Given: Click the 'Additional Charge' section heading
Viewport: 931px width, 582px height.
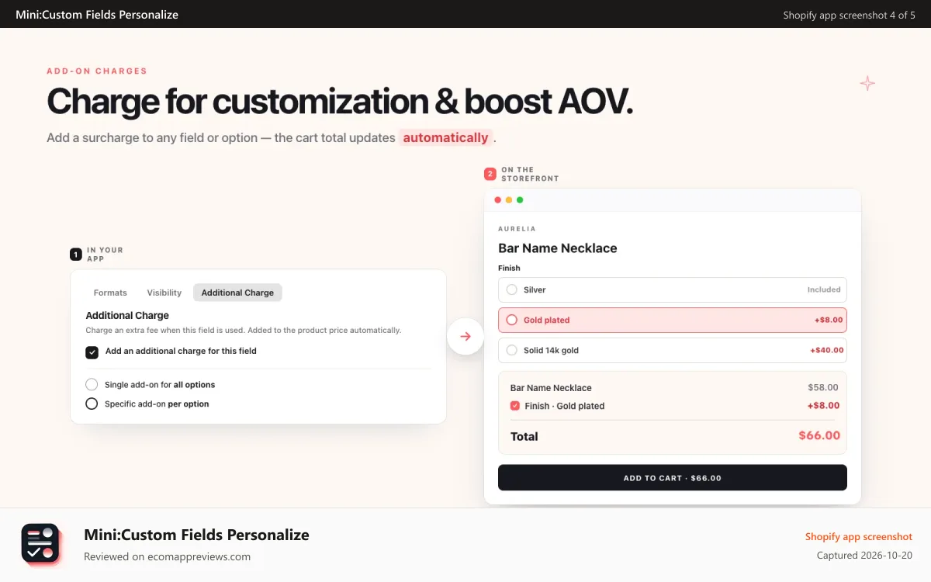Looking at the screenshot, I should pos(127,316).
